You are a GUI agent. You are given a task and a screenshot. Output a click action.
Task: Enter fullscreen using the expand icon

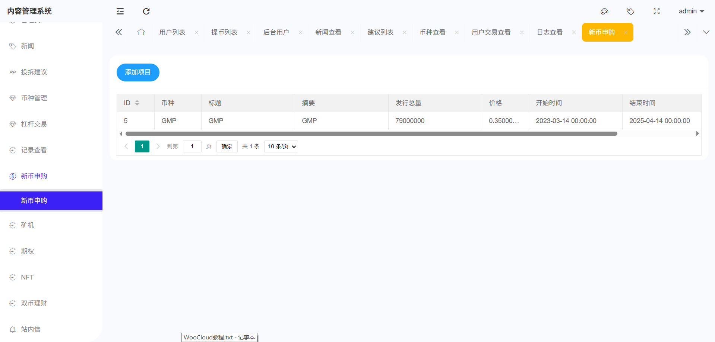point(657,11)
